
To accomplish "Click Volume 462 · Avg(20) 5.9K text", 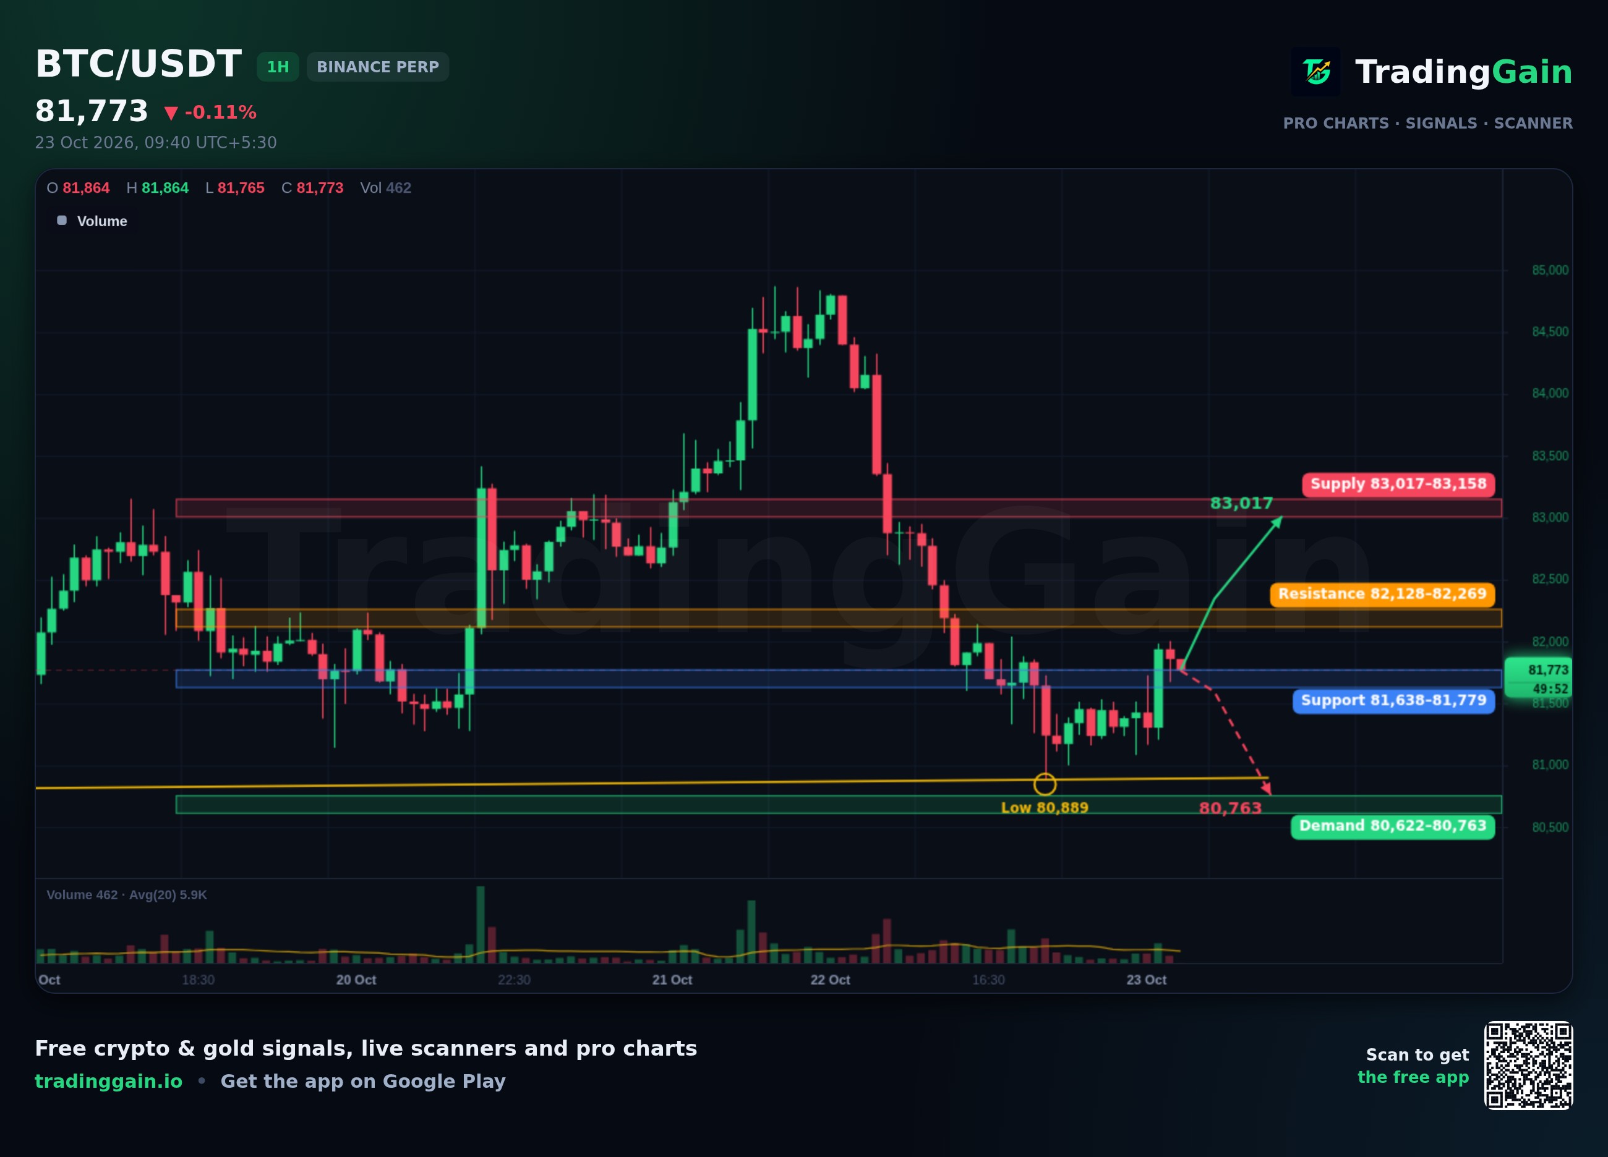I will (x=127, y=895).
